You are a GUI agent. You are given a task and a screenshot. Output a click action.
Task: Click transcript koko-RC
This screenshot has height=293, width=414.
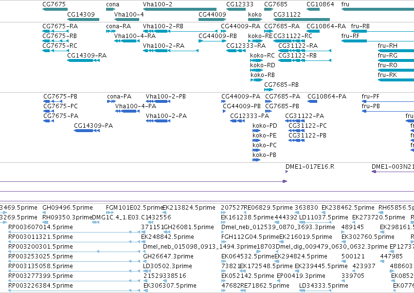coord(256,60)
